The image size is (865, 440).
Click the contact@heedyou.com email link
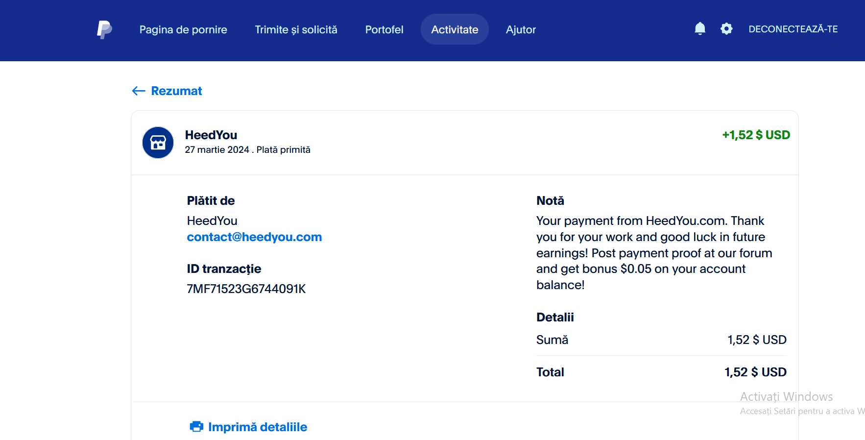coord(254,237)
